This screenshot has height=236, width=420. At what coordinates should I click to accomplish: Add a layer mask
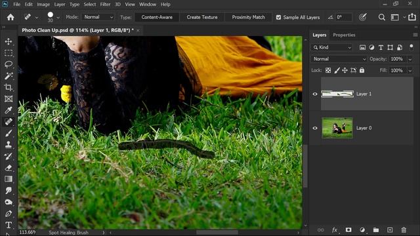(x=348, y=230)
